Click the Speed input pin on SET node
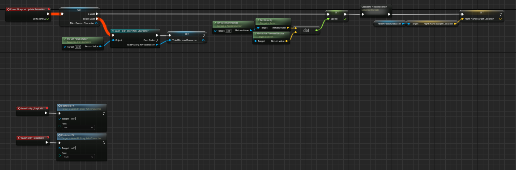The height and width of the screenshot is (170, 516). [328, 19]
